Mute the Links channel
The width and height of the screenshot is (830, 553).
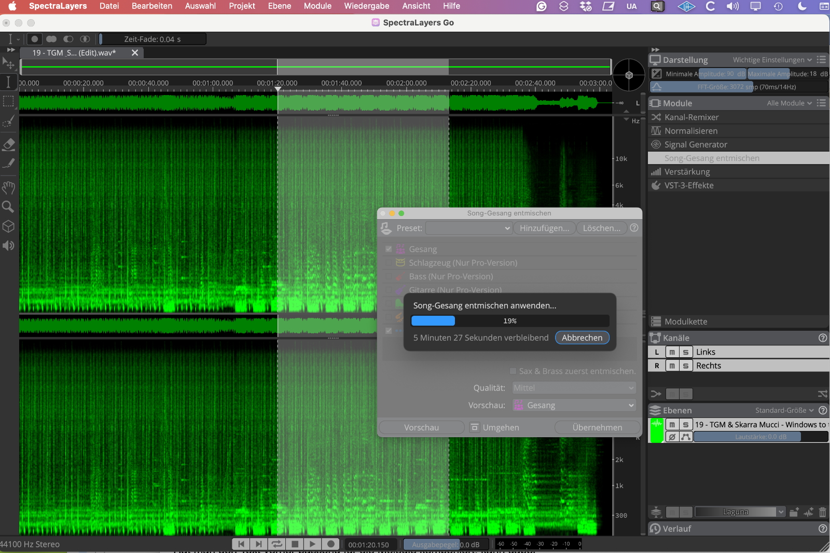(x=672, y=352)
